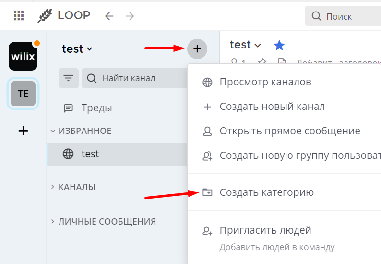
Task: Open the test channel in favorites
Action: (x=117, y=154)
